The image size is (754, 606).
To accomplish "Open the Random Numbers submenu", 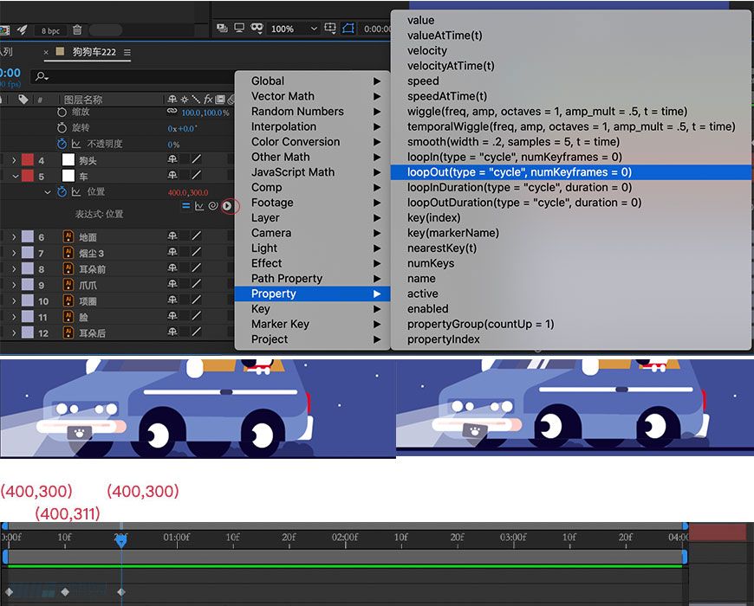I will 312,112.
